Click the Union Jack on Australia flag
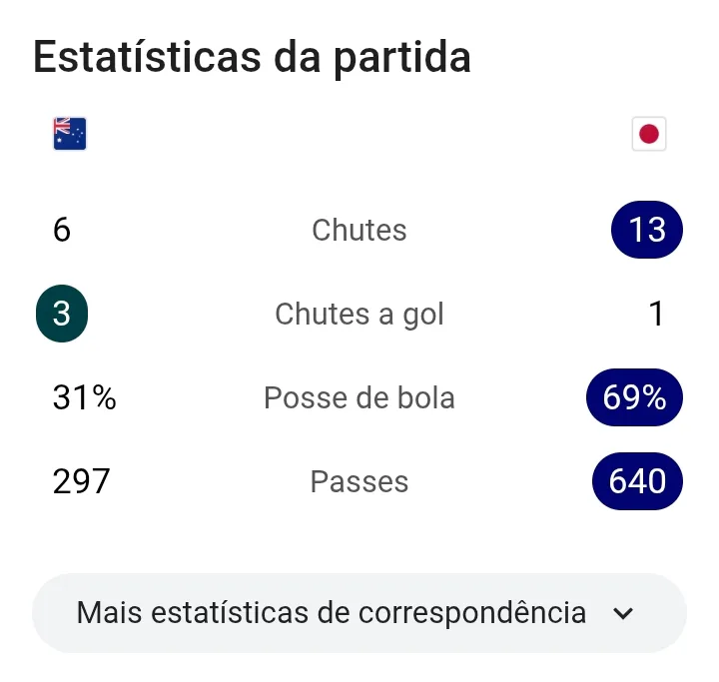 click(x=62, y=126)
